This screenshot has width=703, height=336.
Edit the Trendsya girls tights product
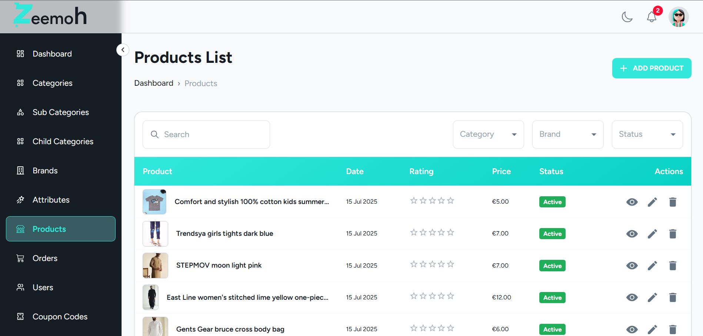[652, 234]
